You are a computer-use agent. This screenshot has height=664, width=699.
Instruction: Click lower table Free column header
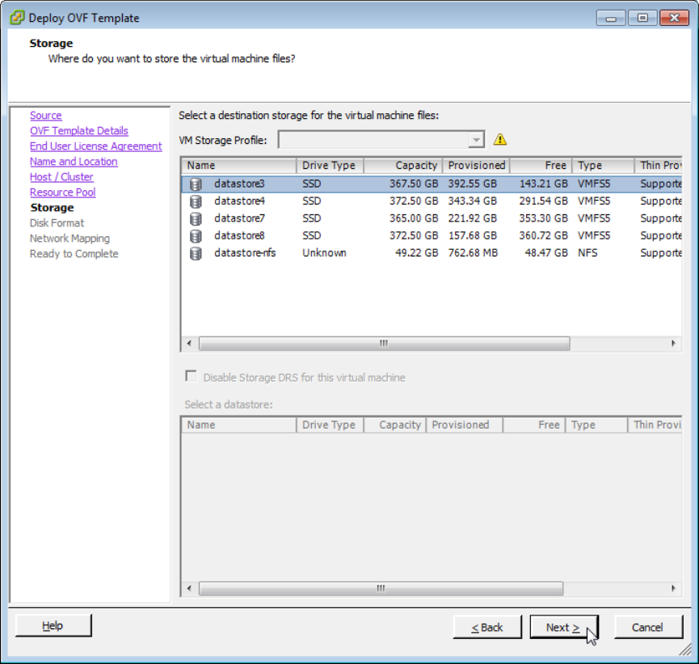pyautogui.click(x=534, y=425)
